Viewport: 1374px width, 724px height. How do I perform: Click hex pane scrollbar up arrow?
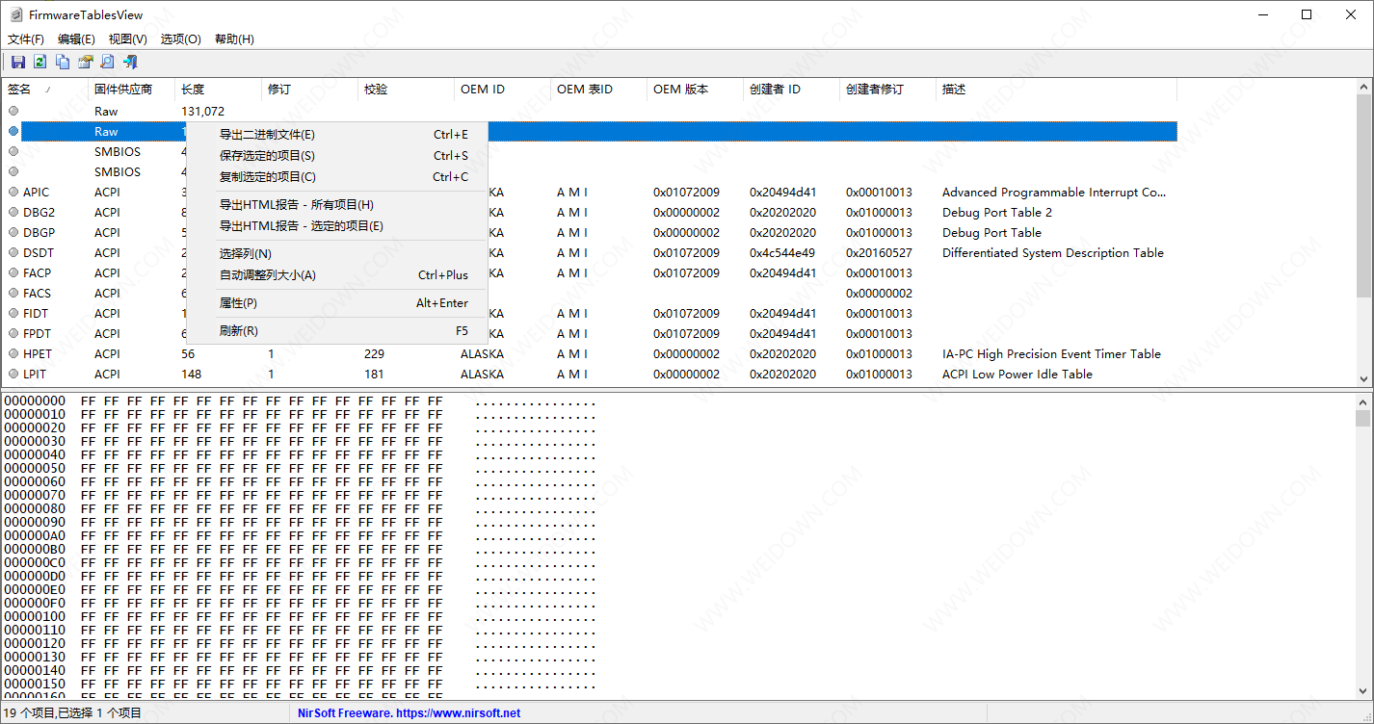click(1363, 401)
